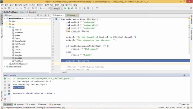Image resolution: width=193 pixels, height=109 pixels.
Task: Click the Open file toolbar icon
Action: point(2,8)
